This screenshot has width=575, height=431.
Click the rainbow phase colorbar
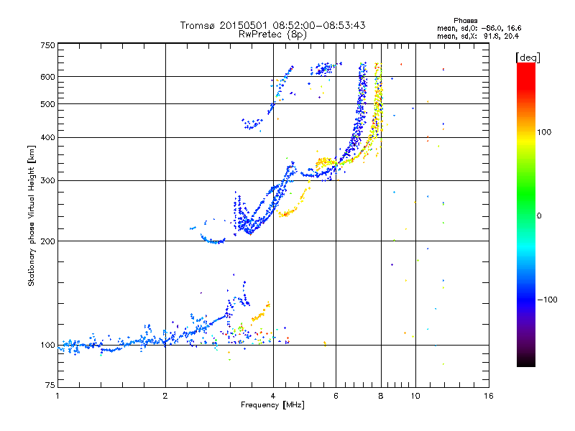coord(526,215)
